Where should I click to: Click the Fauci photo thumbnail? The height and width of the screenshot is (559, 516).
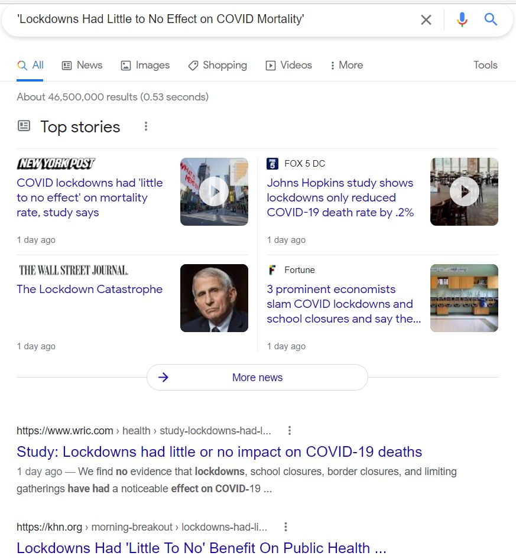click(x=214, y=298)
